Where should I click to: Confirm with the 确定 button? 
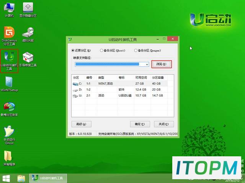tap(140, 124)
